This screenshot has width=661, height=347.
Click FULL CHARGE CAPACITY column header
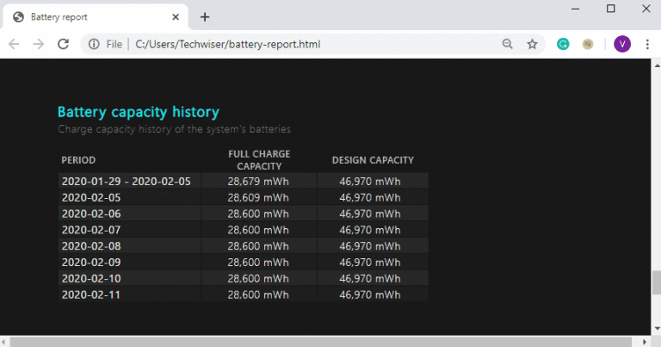pos(259,160)
